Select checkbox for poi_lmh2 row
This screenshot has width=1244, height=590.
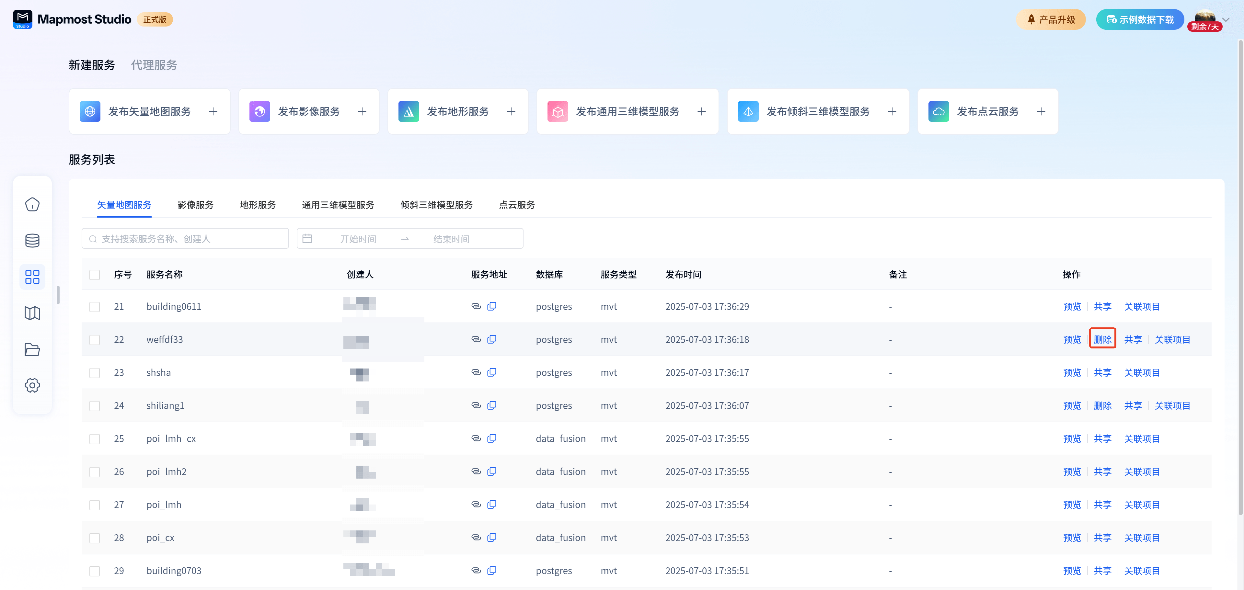[95, 472]
